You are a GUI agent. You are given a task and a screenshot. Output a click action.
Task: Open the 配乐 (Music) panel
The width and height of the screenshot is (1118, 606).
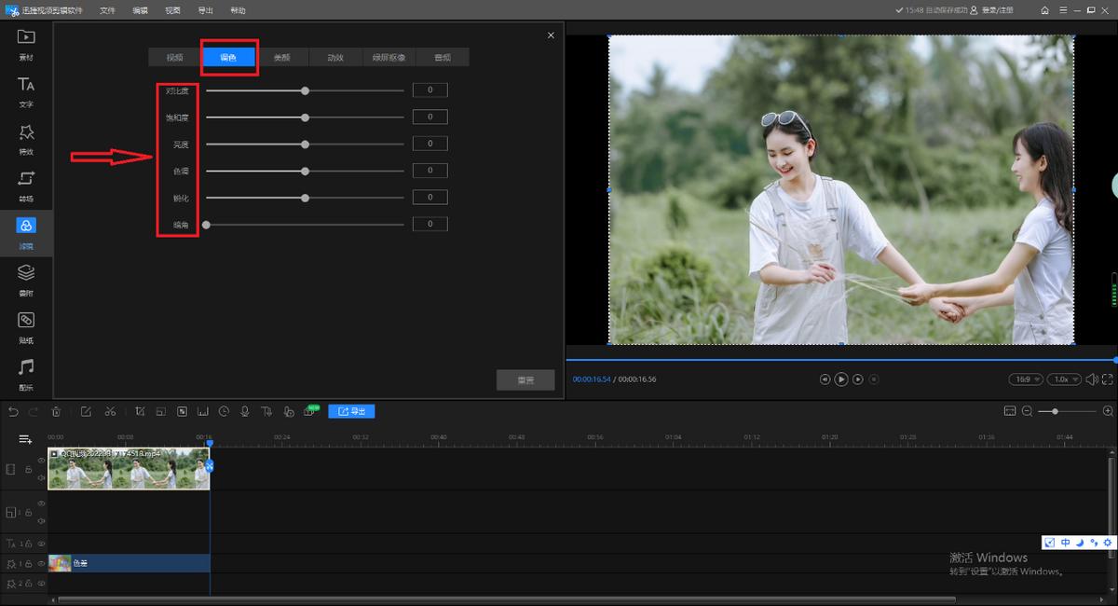[x=24, y=373]
